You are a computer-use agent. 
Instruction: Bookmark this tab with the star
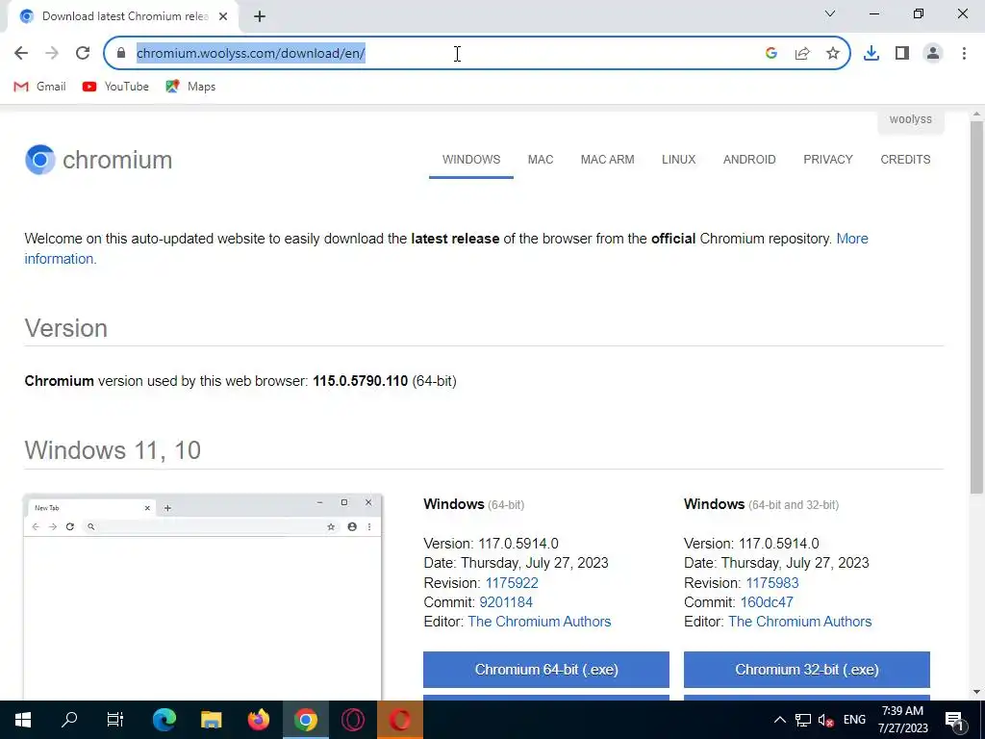[833, 53]
